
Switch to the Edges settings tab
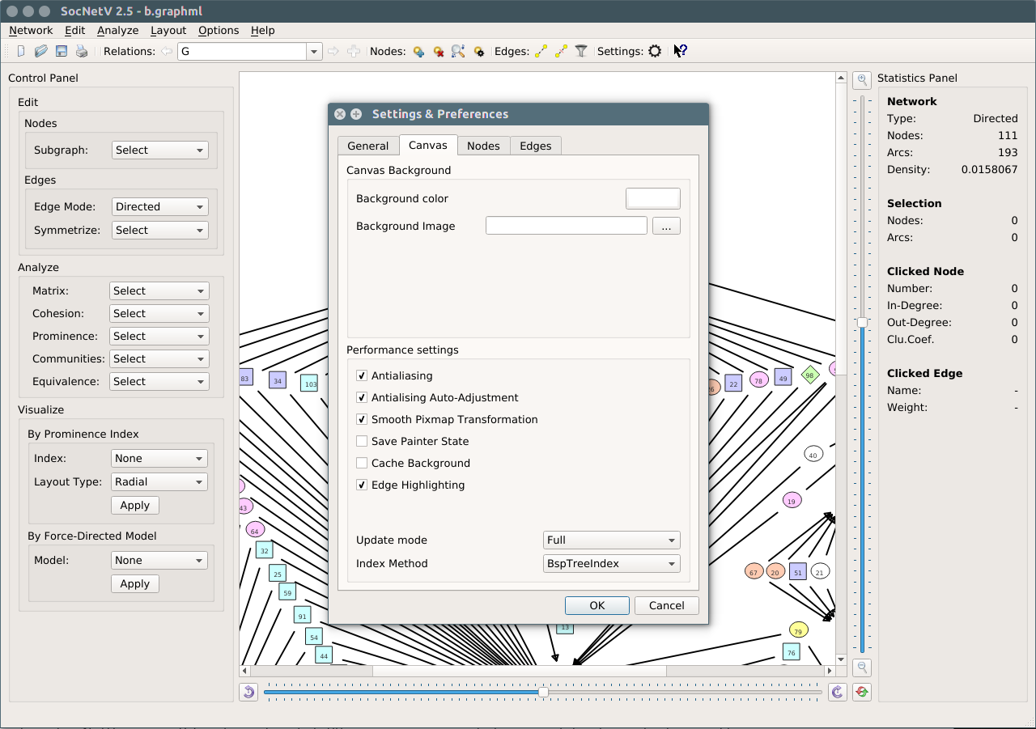click(535, 146)
